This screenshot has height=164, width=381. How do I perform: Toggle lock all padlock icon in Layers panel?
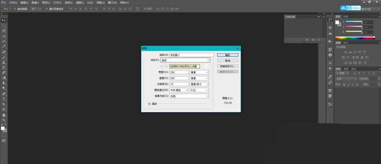click(357, 85)
